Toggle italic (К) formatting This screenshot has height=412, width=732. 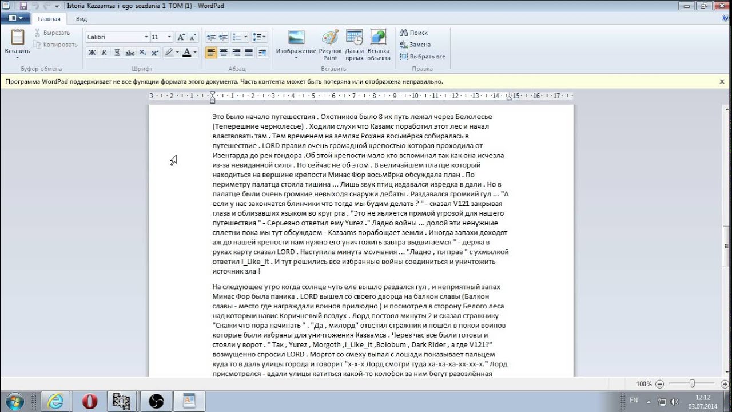click(x=104, y=52)
